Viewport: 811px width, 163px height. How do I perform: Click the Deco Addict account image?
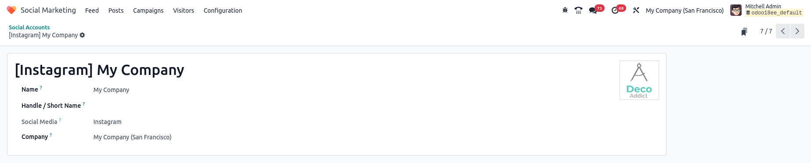[x=639, y=80]
